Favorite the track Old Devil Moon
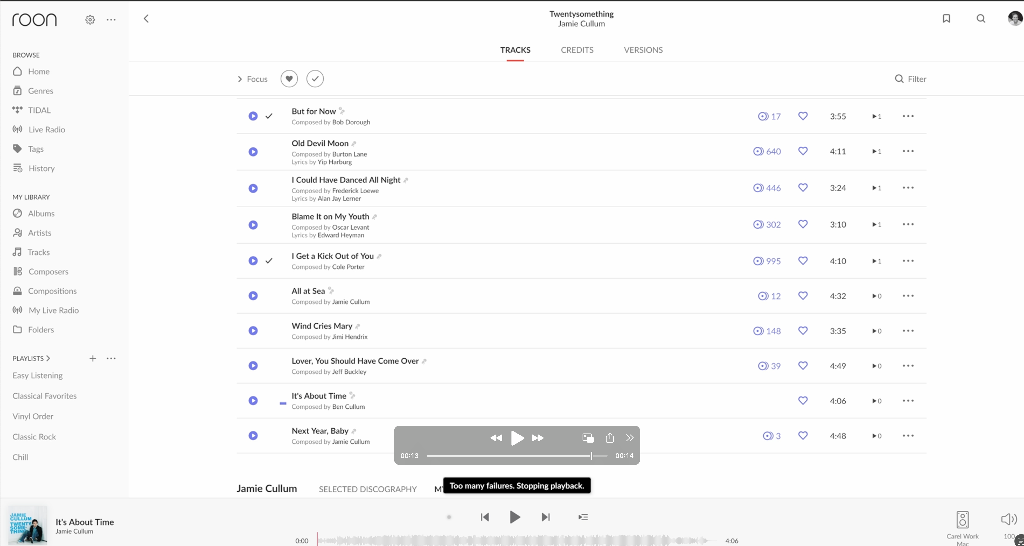Screen dimensions: 1024x546 [803, 151]
